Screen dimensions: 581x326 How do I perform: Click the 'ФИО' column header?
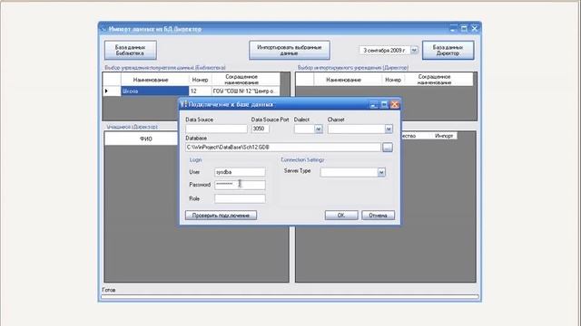pyautogui.click(x=145, y=139)
